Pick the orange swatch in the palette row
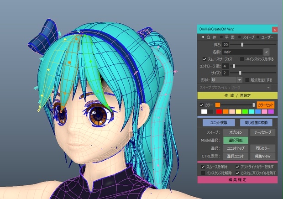 [x=225, y=112]
